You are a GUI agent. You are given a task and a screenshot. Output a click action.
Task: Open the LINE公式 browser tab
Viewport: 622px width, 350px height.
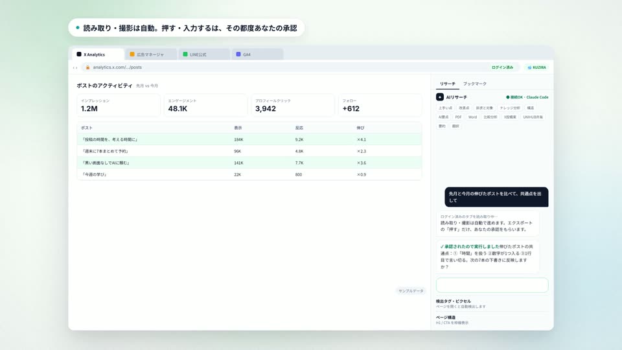(x=204, y=54)
